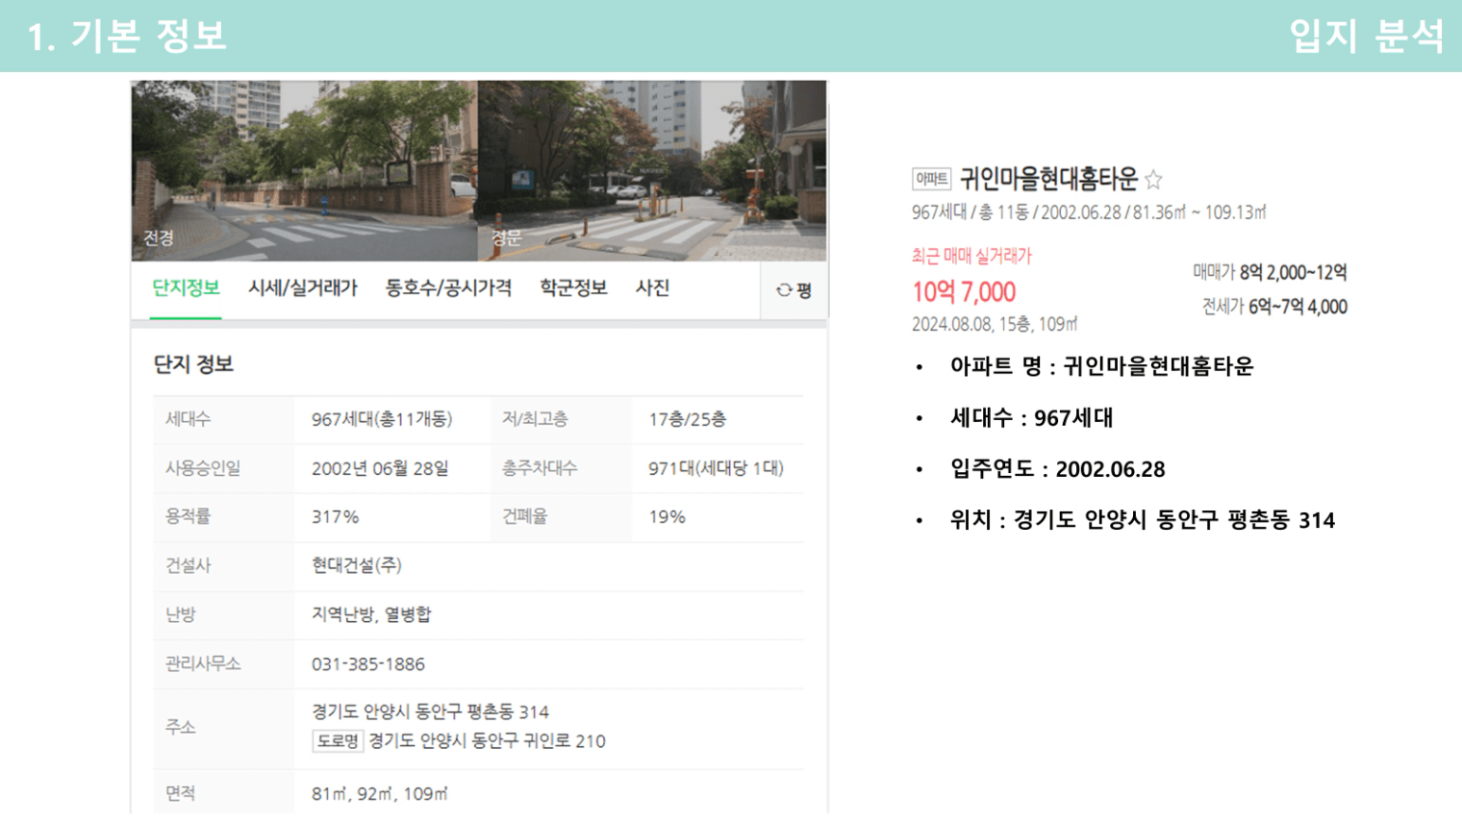Open the 시세/실거래가 tab
The width and height of the screenshot is (1462, 822).
(303, 287)
